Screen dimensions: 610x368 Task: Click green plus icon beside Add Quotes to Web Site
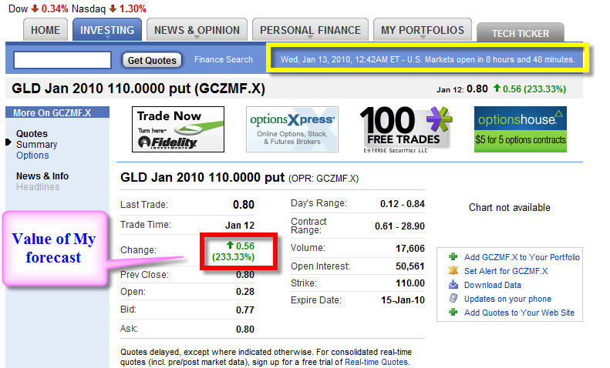pyautogui.click(x=453, y=312)
